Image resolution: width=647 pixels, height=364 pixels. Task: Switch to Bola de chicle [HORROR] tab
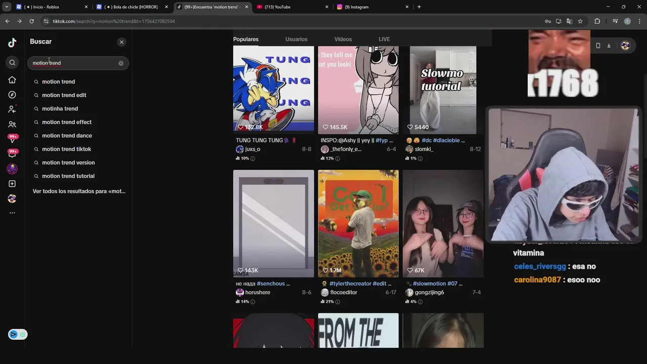tap(132, 7)
